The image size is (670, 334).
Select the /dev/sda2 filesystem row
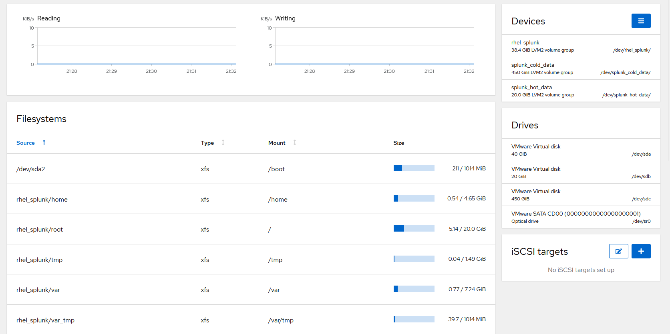[251, 169]
